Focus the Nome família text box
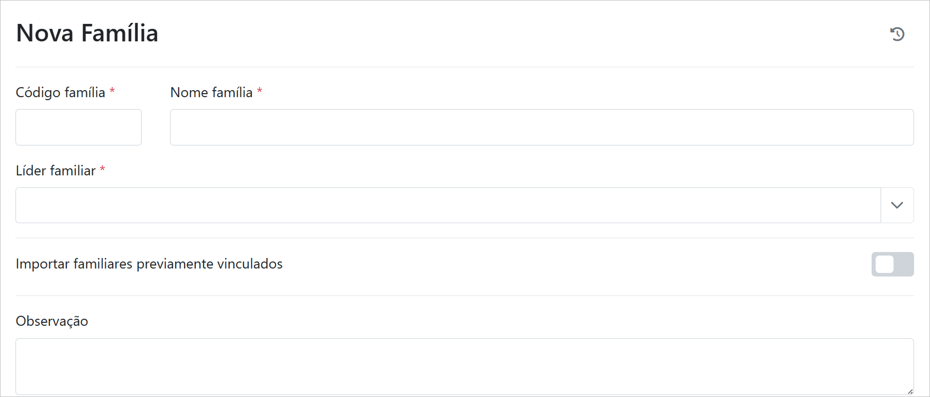The image size is (930, 397). point(541,128)
